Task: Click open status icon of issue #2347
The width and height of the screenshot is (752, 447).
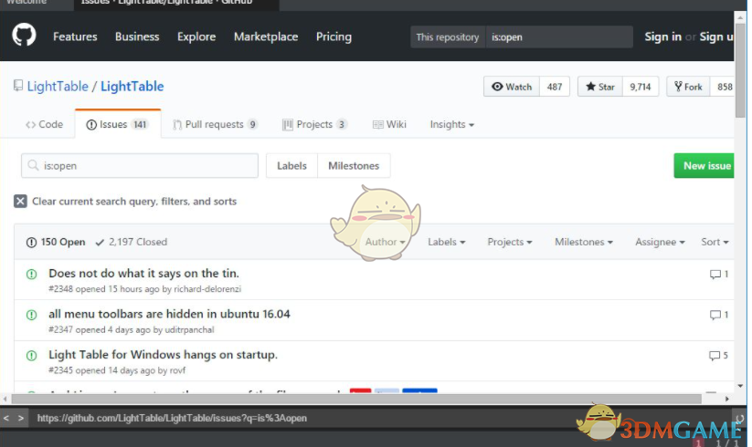Action: point(32,315)
